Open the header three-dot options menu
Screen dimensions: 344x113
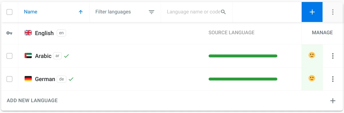333,12
